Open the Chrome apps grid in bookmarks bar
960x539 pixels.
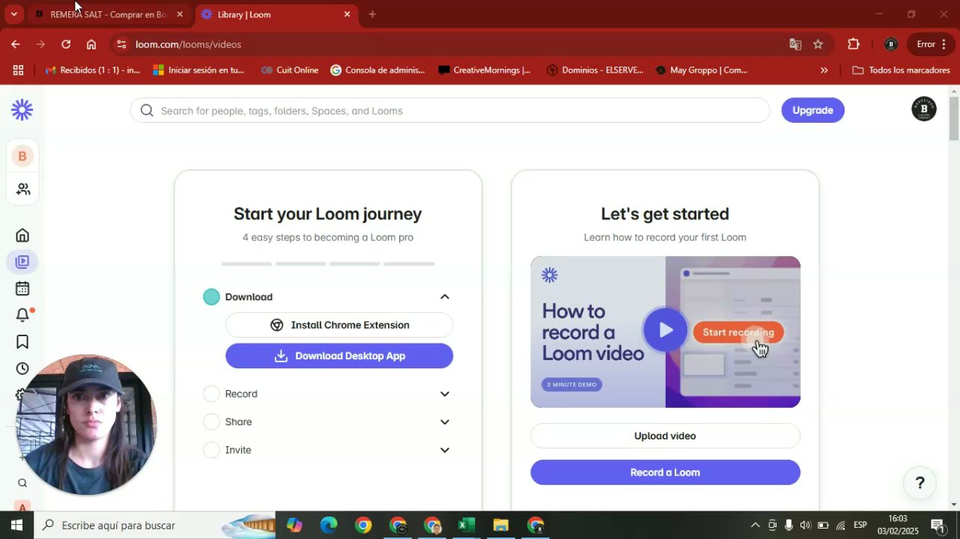[18, 70]
